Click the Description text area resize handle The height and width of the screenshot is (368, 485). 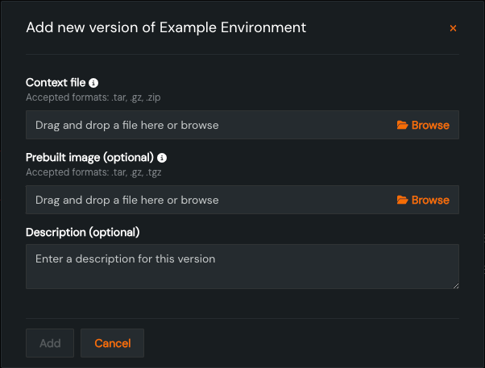455,284
